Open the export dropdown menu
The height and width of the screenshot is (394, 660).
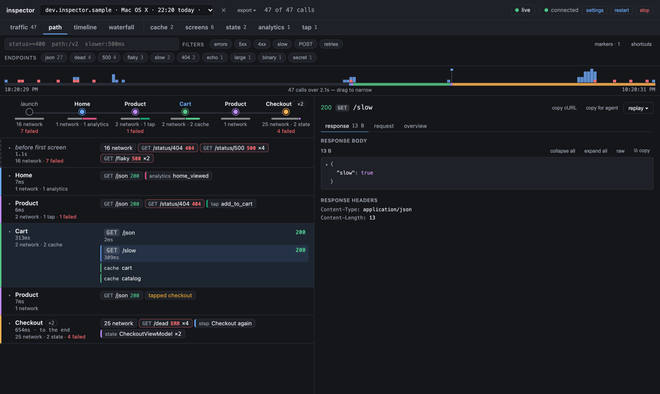(x=247, y=10)
